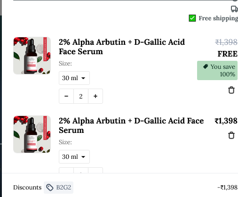
Task: Open first 2% Alpha Arbutin serum title
Action: coord(122,47)
